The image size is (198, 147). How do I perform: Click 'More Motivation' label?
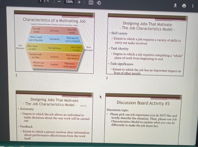[x=89, y=49]
